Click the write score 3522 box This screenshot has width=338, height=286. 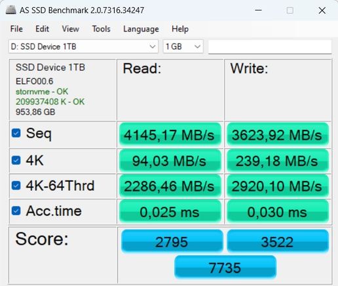tap(278, 241)
